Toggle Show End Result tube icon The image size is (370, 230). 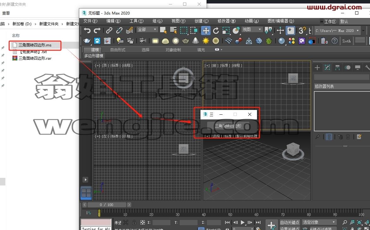tap(329, 137)
